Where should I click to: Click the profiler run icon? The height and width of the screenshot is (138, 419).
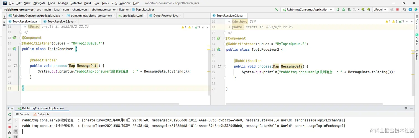[354, 10]
